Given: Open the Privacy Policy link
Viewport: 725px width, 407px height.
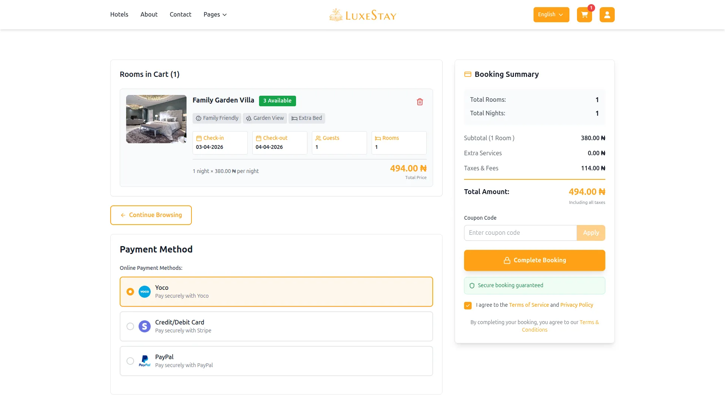Looking at the screenshot, I should pos(577,305).
